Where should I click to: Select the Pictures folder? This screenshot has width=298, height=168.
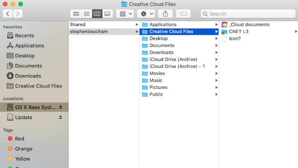tap(179, 87)
